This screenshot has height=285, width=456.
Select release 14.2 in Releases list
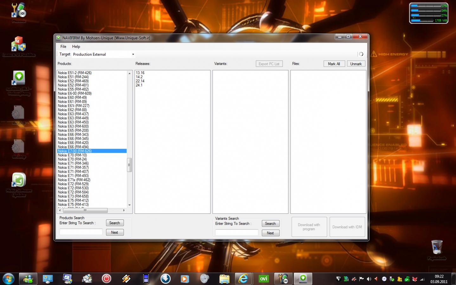pyautogui.click(x=139, y=77)
